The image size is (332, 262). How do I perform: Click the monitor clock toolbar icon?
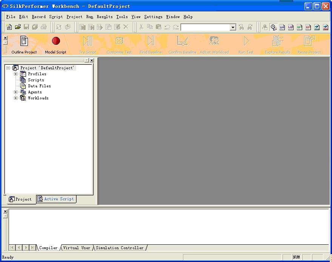coord(274,27)
